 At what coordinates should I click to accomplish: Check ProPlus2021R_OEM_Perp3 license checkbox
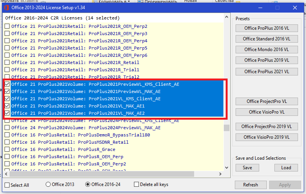point(7,34)
